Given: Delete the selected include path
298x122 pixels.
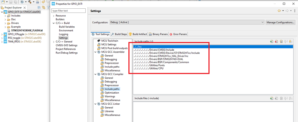Looking at the screenshot, I should coord(276,41).
